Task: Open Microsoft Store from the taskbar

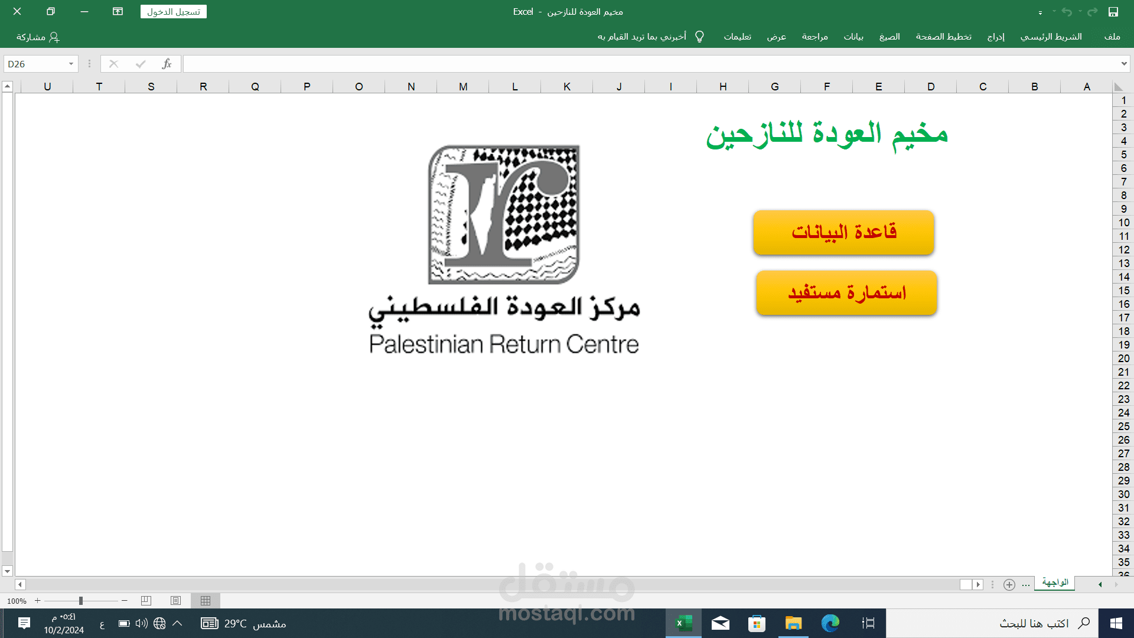Action: [757, 623]
